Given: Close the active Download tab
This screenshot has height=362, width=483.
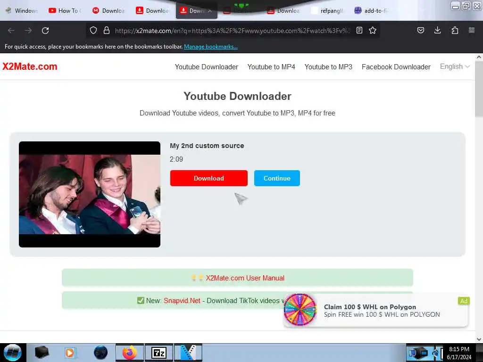Looking at the screenshot, I should click(210, 11).
